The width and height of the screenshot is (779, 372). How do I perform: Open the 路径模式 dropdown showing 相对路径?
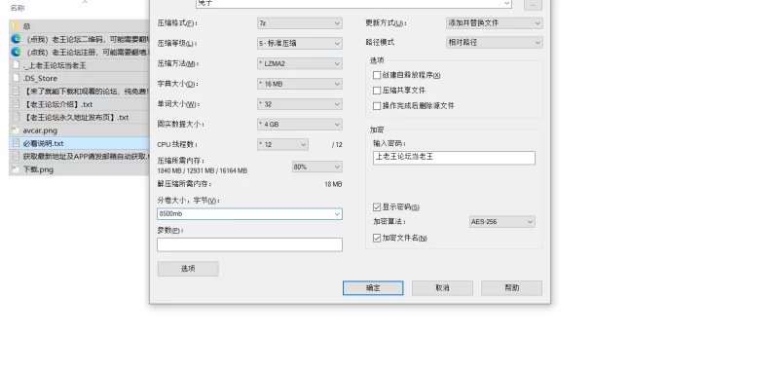495,43
